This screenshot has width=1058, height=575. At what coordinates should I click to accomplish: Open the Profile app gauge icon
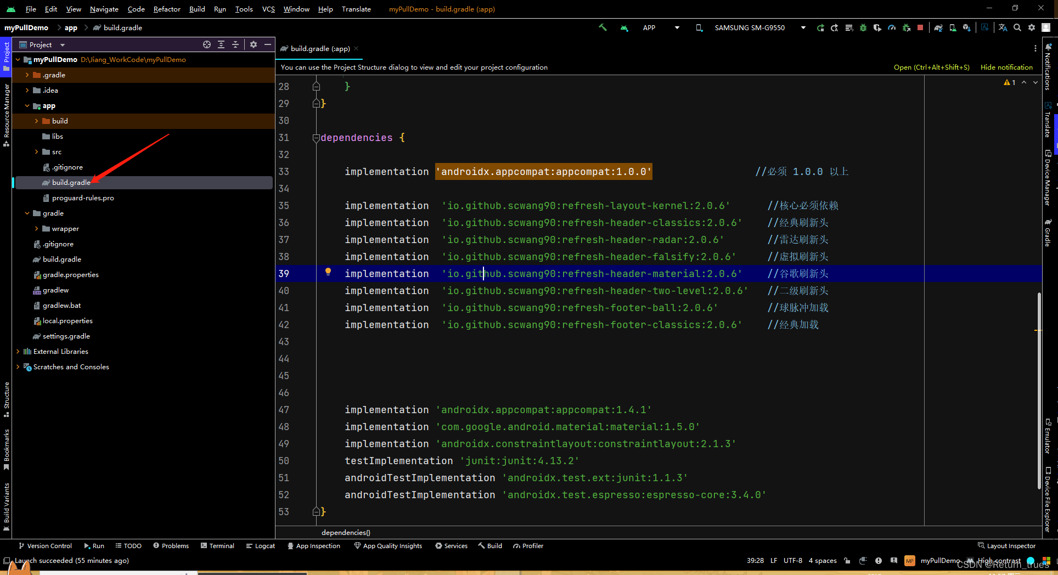pyautogui.click(x=892, y=27)
